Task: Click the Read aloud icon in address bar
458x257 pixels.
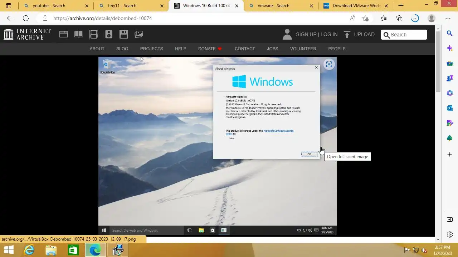Action: pyautogui.click(x=352, y=18)
